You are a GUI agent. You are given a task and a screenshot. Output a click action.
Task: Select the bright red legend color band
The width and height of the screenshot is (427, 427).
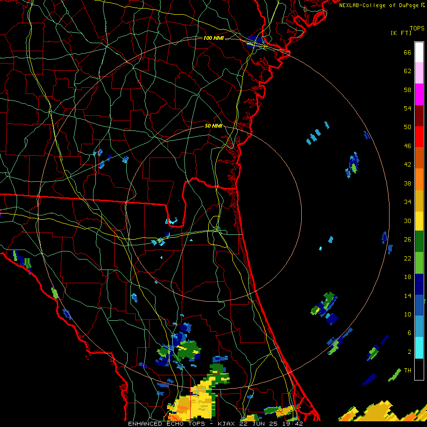419,137
